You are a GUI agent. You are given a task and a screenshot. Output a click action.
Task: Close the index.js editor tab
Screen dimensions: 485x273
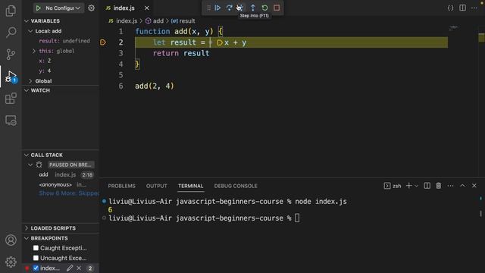click(x=146, y=8)
